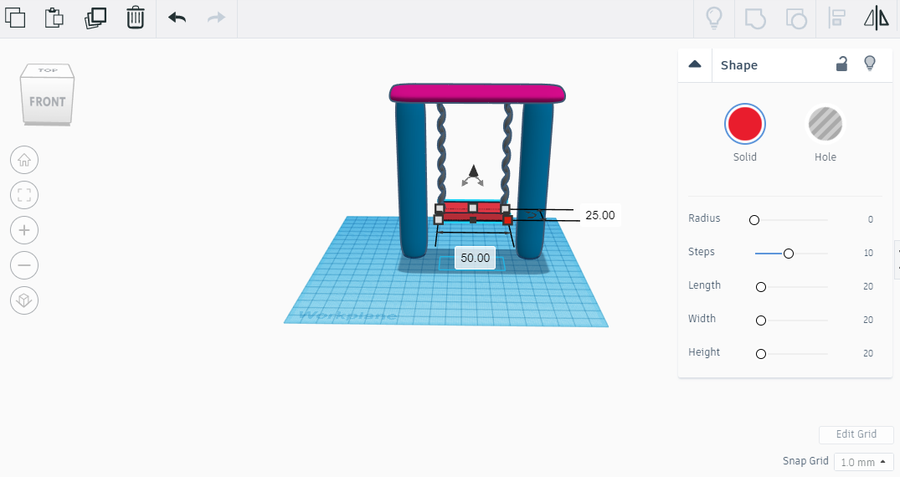Image resolution: width=900 pixels, height=477 pixels.
Task: Click the Steps slider handle
Action: (789, 253)
